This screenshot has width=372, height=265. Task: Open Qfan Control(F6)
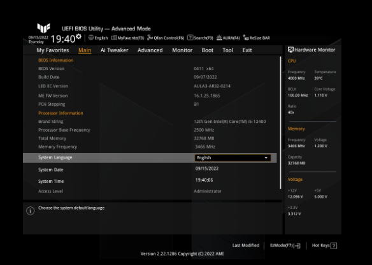(x=166, y=38)
